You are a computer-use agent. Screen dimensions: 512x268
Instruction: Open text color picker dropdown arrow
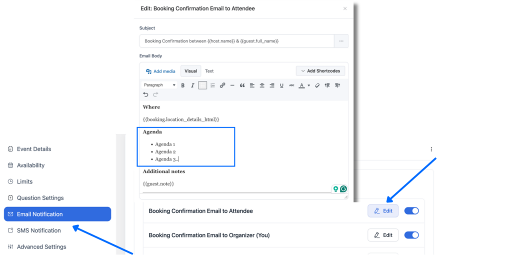(x=308, y=85)
